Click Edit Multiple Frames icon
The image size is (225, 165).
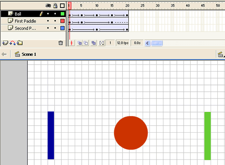[94, 43]
